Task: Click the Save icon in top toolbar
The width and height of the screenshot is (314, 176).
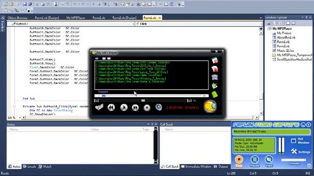Action: (25, 4)
